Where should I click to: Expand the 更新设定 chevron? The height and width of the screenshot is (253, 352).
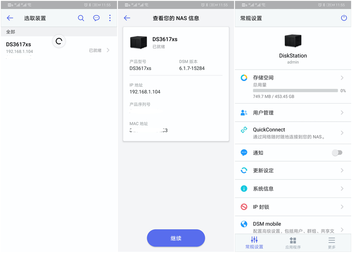(x=342, y=170)
